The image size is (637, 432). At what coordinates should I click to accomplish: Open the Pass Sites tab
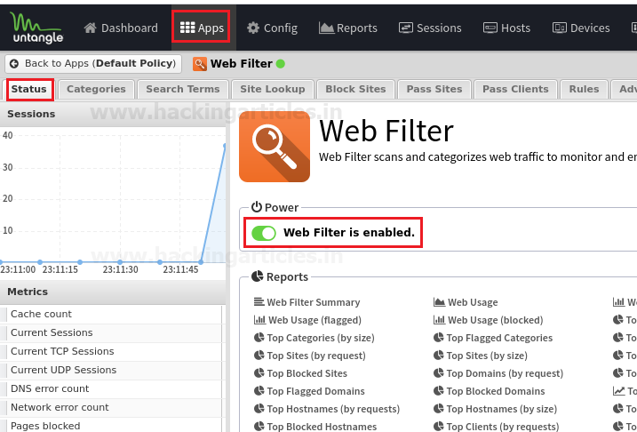click(434, 89)
